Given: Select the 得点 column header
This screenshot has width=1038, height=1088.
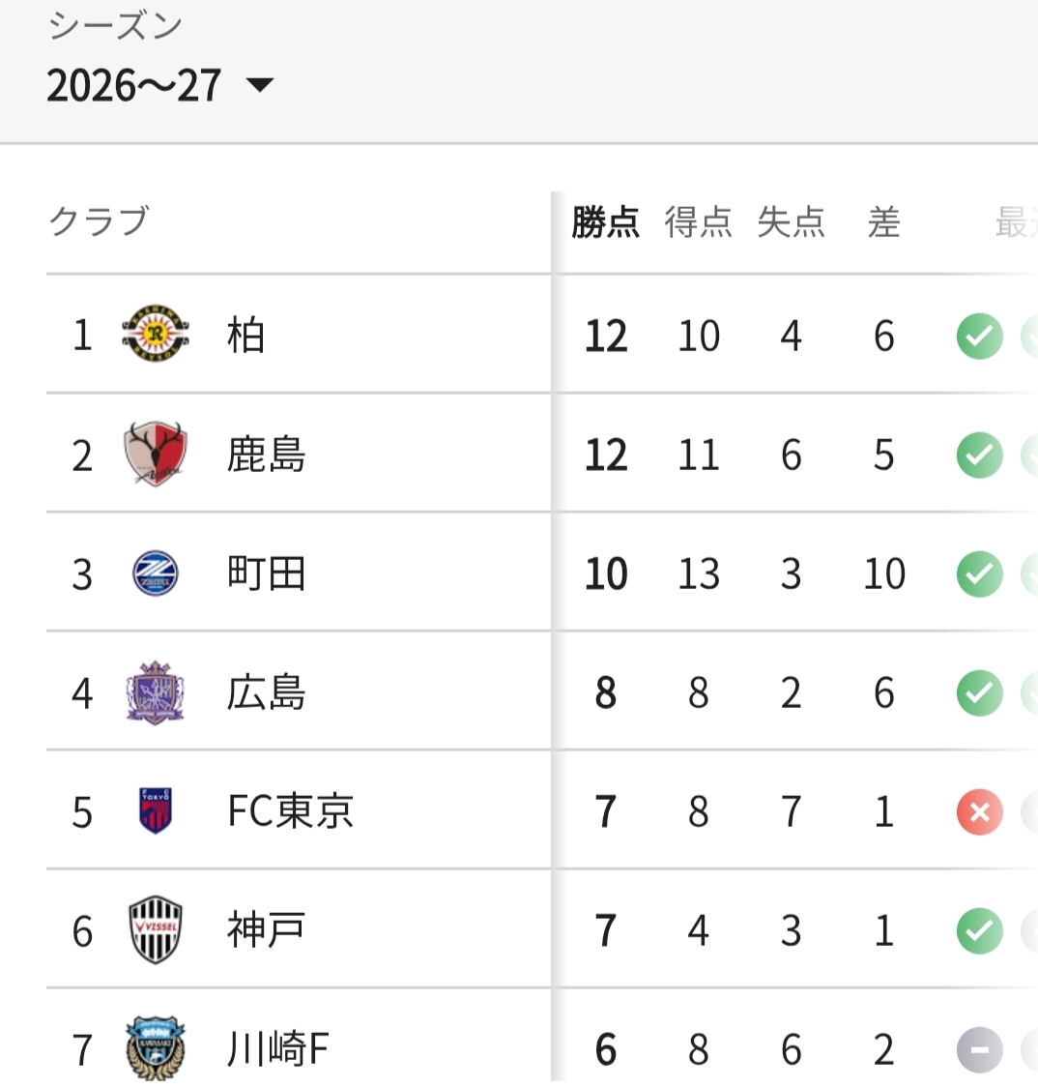Looking at the screenshot, I should (x=698, y=222).
